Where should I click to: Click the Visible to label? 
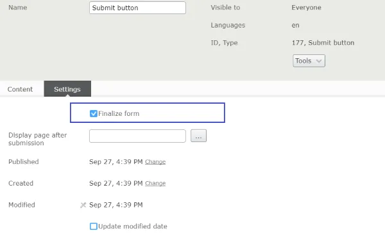click(225, 8)
